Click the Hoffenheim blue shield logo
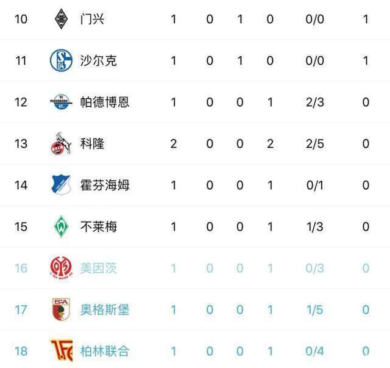 tap(61, 185)
